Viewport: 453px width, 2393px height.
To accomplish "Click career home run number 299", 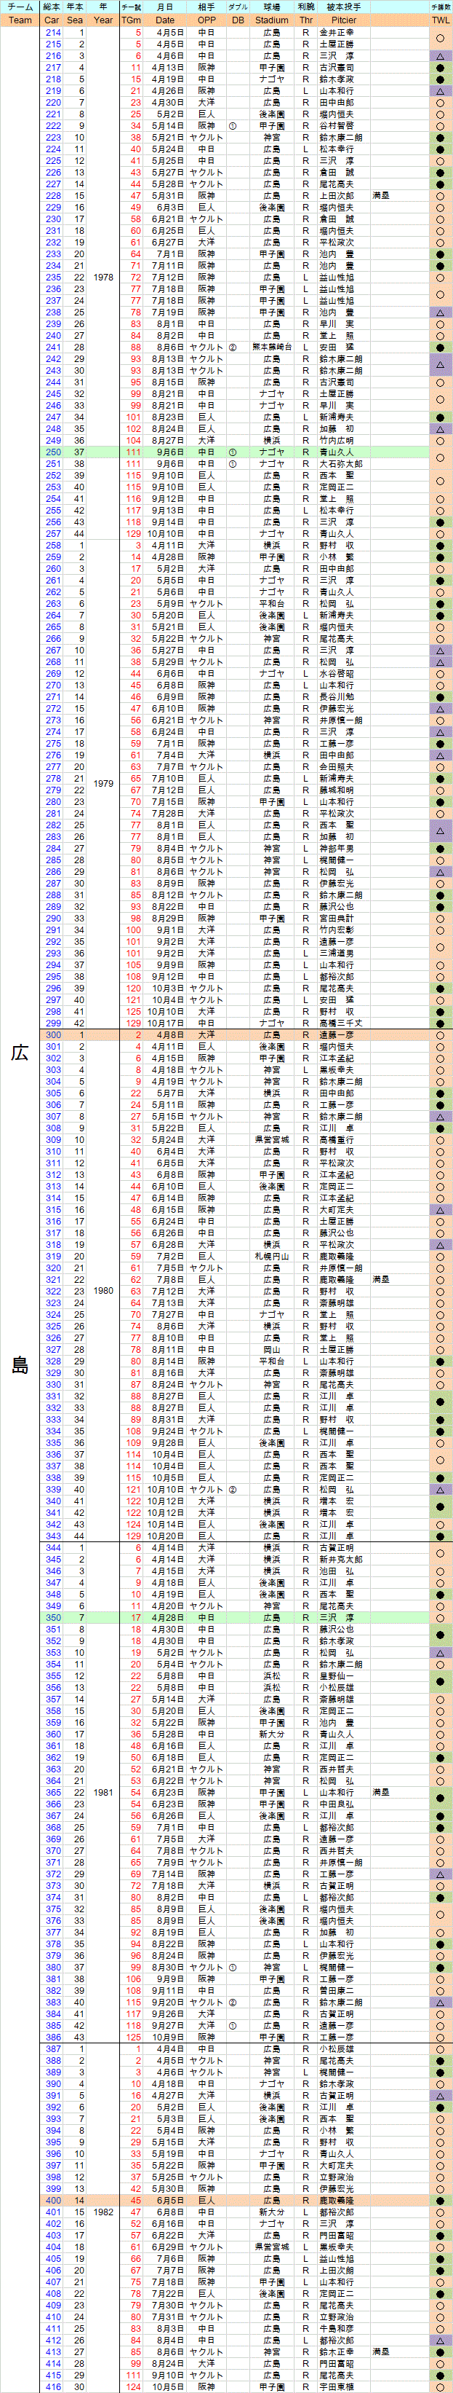I will [53, 1023].
